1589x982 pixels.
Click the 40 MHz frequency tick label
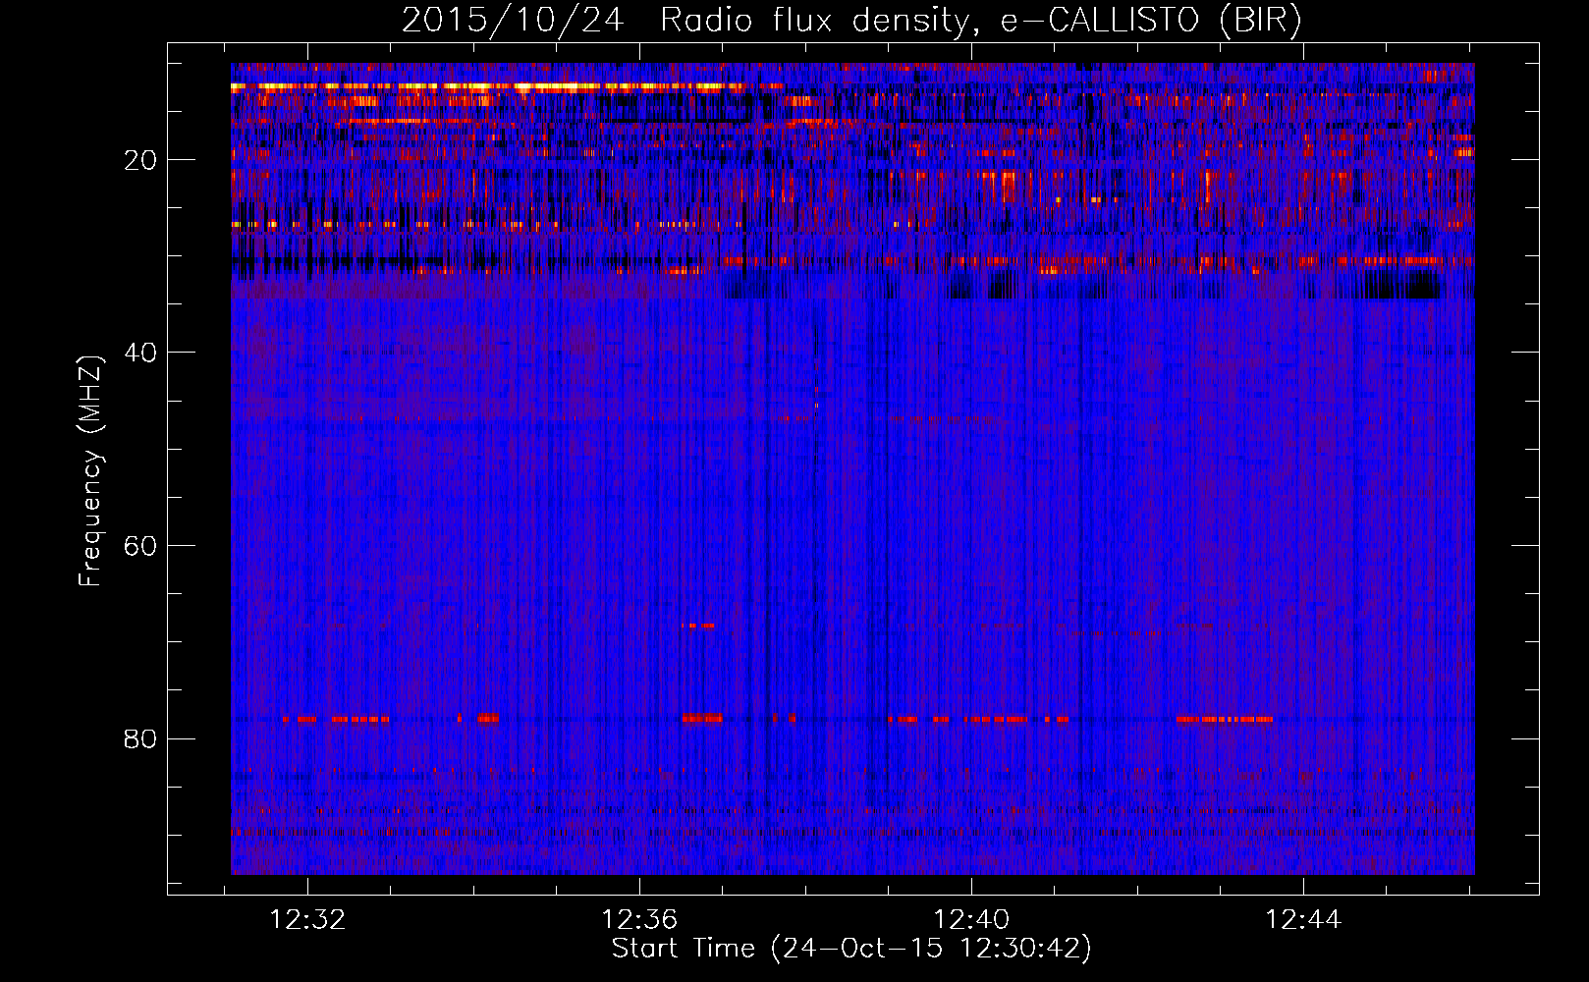click(x=141, y=353)
